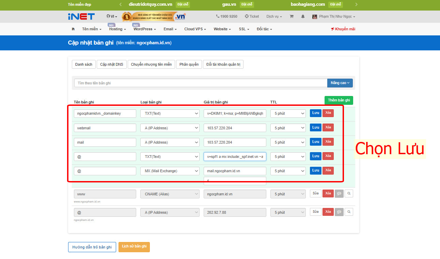The height and width of the screenshot is (259, 440).
Task: Open the TTL dropdown for the mail record
Action: coord(288,142)
